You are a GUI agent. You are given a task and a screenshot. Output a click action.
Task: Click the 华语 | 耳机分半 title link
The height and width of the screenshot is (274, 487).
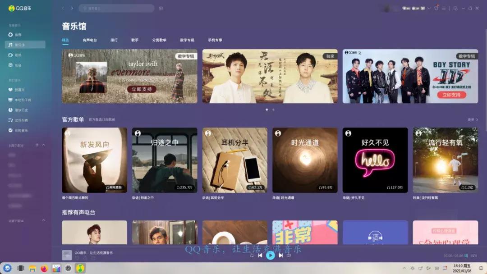[213, 198]
